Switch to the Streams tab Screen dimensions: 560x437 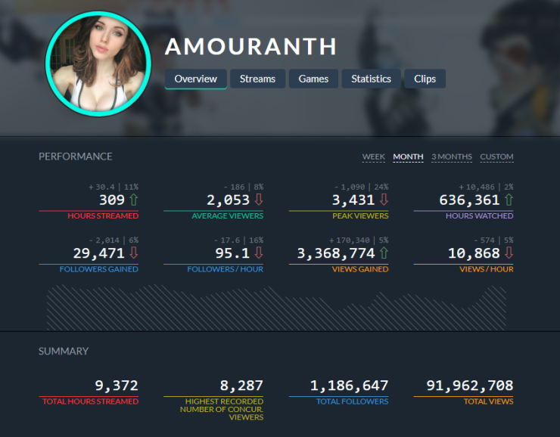click(257, 79)
